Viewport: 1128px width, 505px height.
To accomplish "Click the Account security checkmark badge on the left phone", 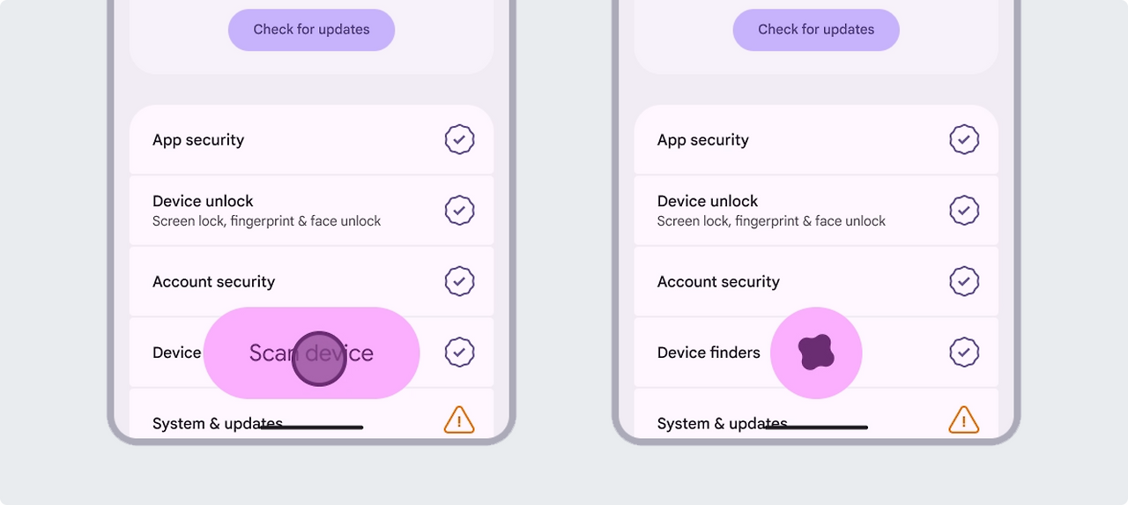I will point(459,281).
